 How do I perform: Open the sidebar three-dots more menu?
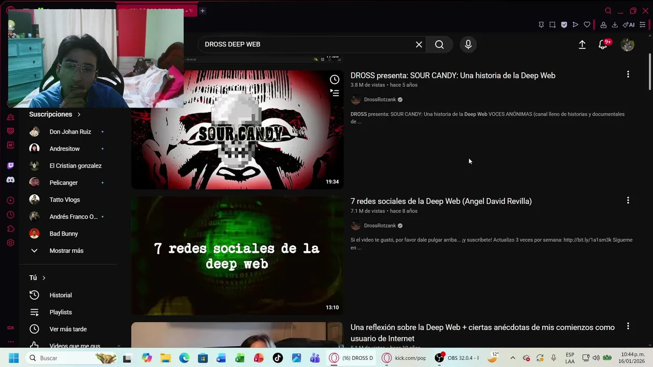pyautogui.click(x=10, y=342)
